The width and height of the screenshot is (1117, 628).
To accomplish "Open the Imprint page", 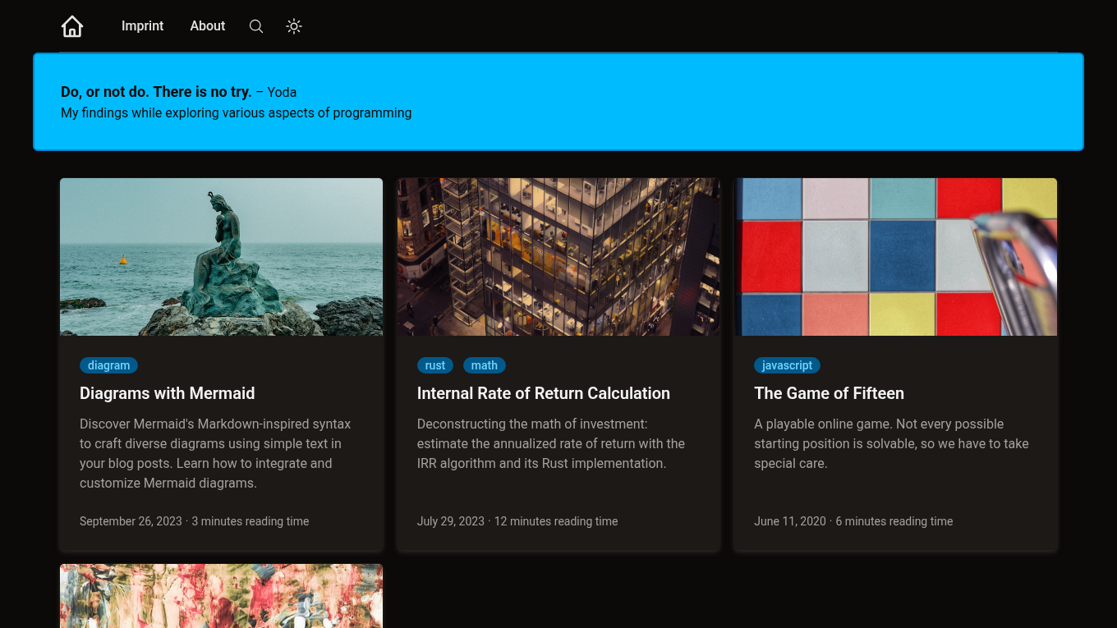I will [x=142, y=25].
